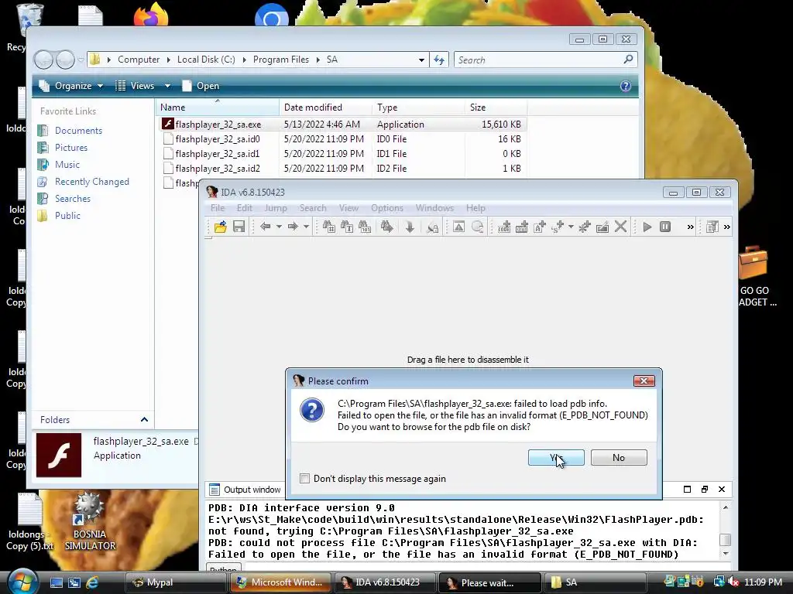The height and width of the screenshot is (594, 793).
Task: Expand the Folders pane in Explorer
Action: 144,420
